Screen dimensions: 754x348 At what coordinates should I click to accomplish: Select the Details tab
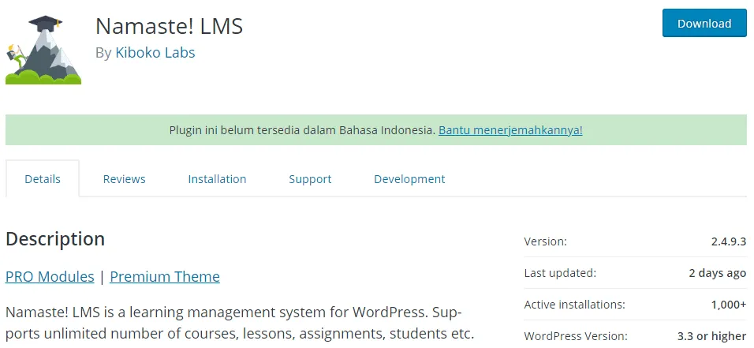pyautogui.click(x=43, y=179)
